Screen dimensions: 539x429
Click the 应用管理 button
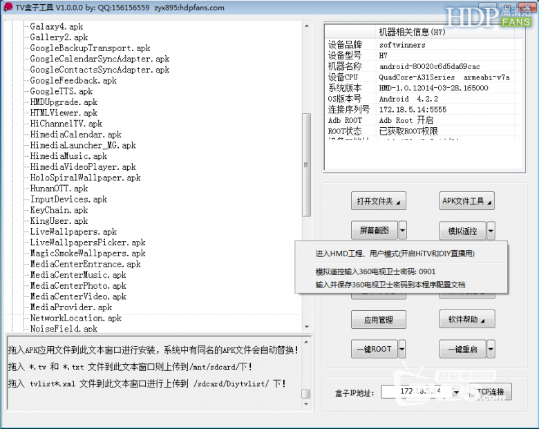[379, 320]
